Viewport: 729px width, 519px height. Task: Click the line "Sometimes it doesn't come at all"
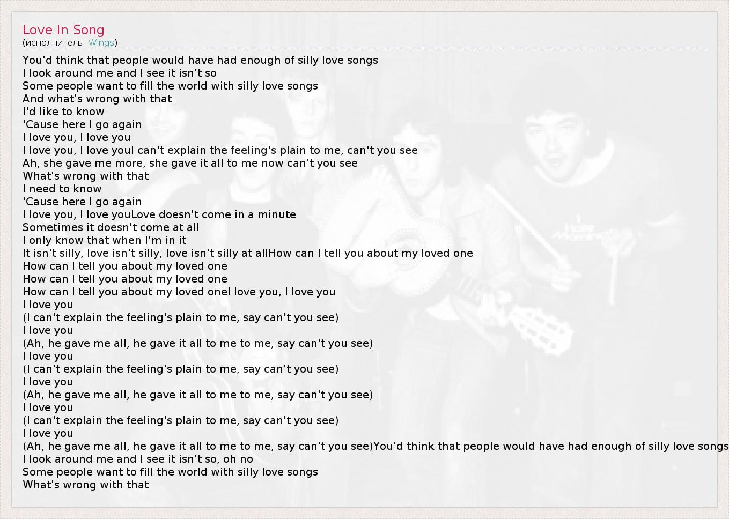111,227
